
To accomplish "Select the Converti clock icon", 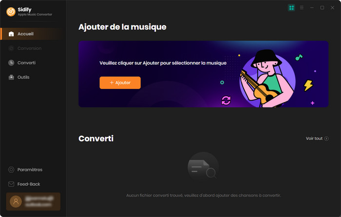I will (11, 63).
